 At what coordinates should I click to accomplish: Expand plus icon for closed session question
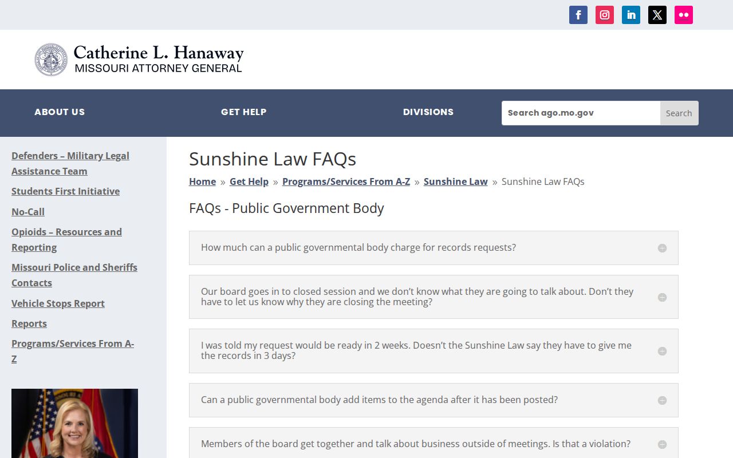662,297
